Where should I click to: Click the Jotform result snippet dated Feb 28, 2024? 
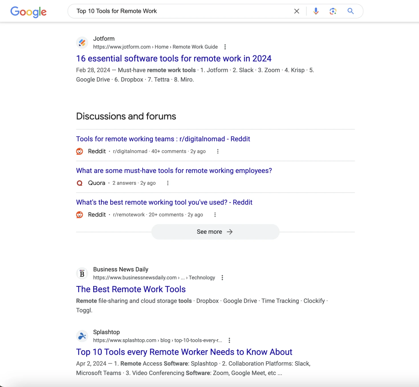click(x=195, y=75)
